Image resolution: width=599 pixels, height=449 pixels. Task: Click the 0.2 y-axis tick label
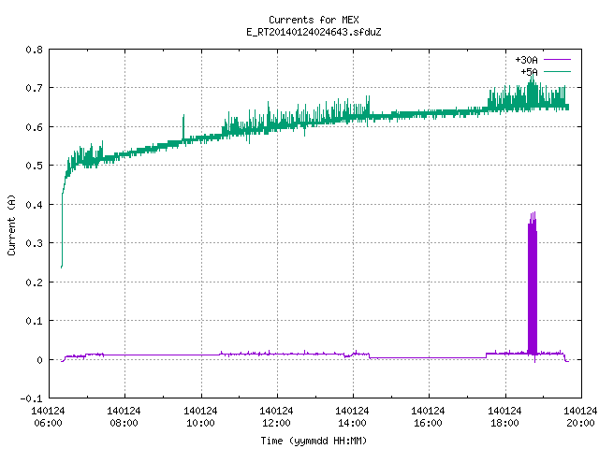34,282
